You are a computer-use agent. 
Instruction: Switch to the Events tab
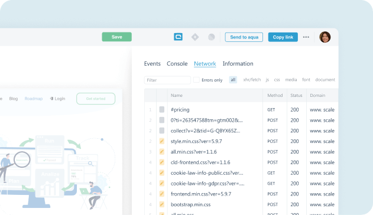pyautogui.click(x=153, y=64)
